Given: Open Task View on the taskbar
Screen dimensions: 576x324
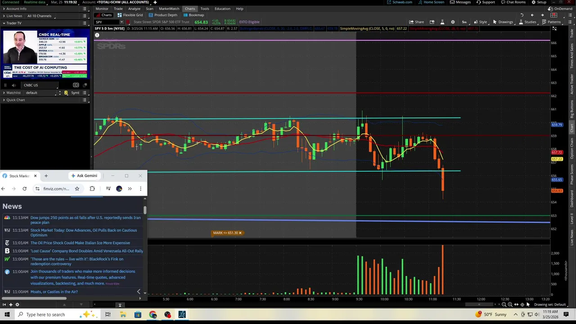Looking at the screenshot, I should 108,315.
